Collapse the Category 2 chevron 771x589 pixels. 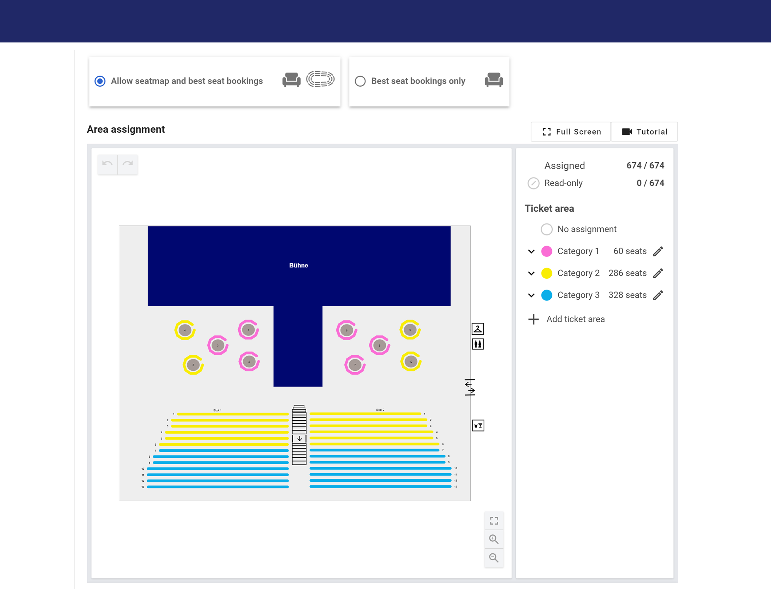(531, 273)
